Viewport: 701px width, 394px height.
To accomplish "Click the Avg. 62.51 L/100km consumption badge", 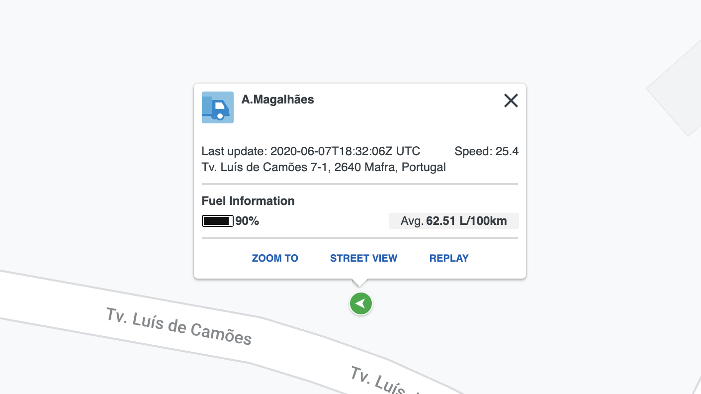I will 454,221.
